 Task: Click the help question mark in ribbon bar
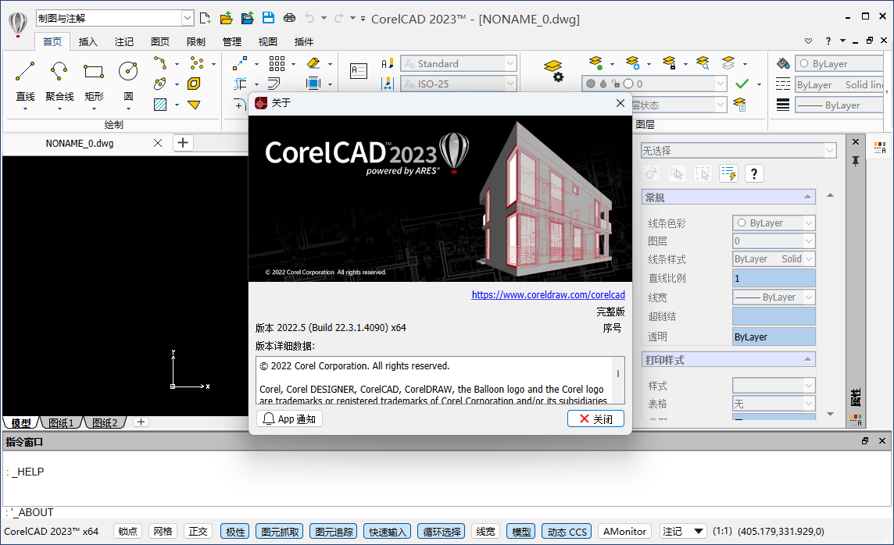pos(828,41)
